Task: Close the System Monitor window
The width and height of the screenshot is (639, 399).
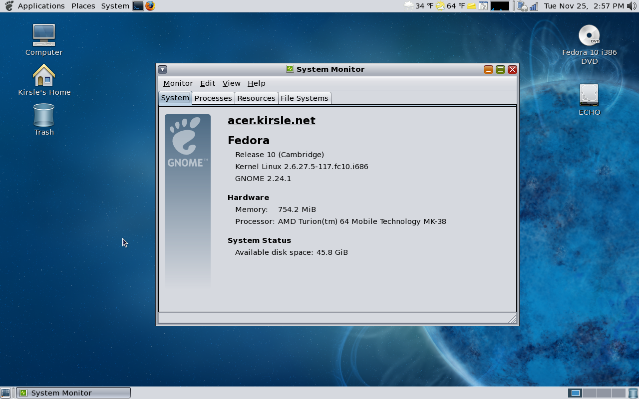Action: click(512, 69)
